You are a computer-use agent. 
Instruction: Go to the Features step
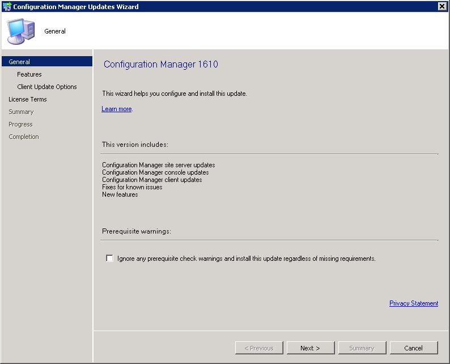tap(29, 74)
